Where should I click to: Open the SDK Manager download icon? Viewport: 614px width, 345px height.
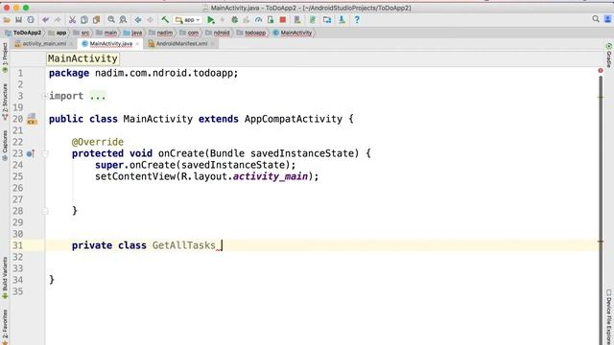pos(342,20)
